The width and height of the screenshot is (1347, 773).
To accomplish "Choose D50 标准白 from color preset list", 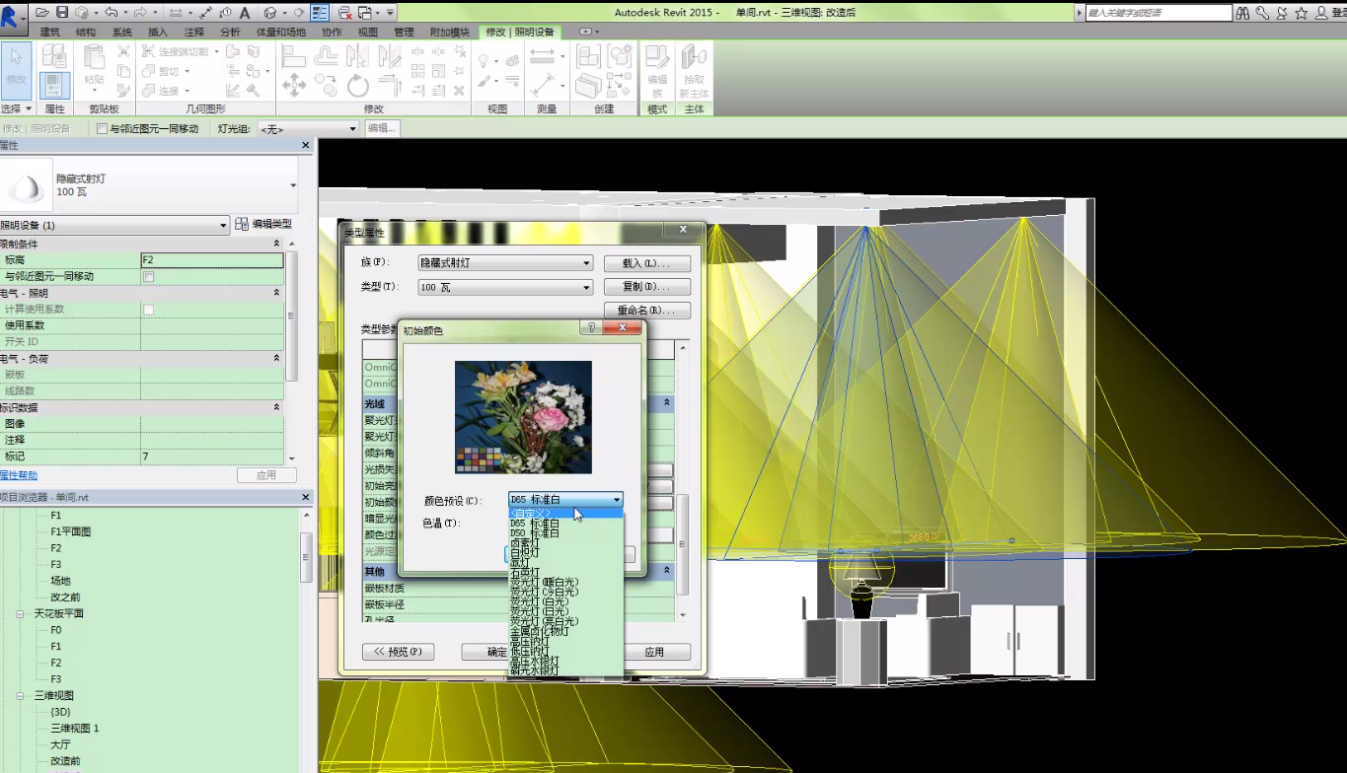I will coord(565,532).
